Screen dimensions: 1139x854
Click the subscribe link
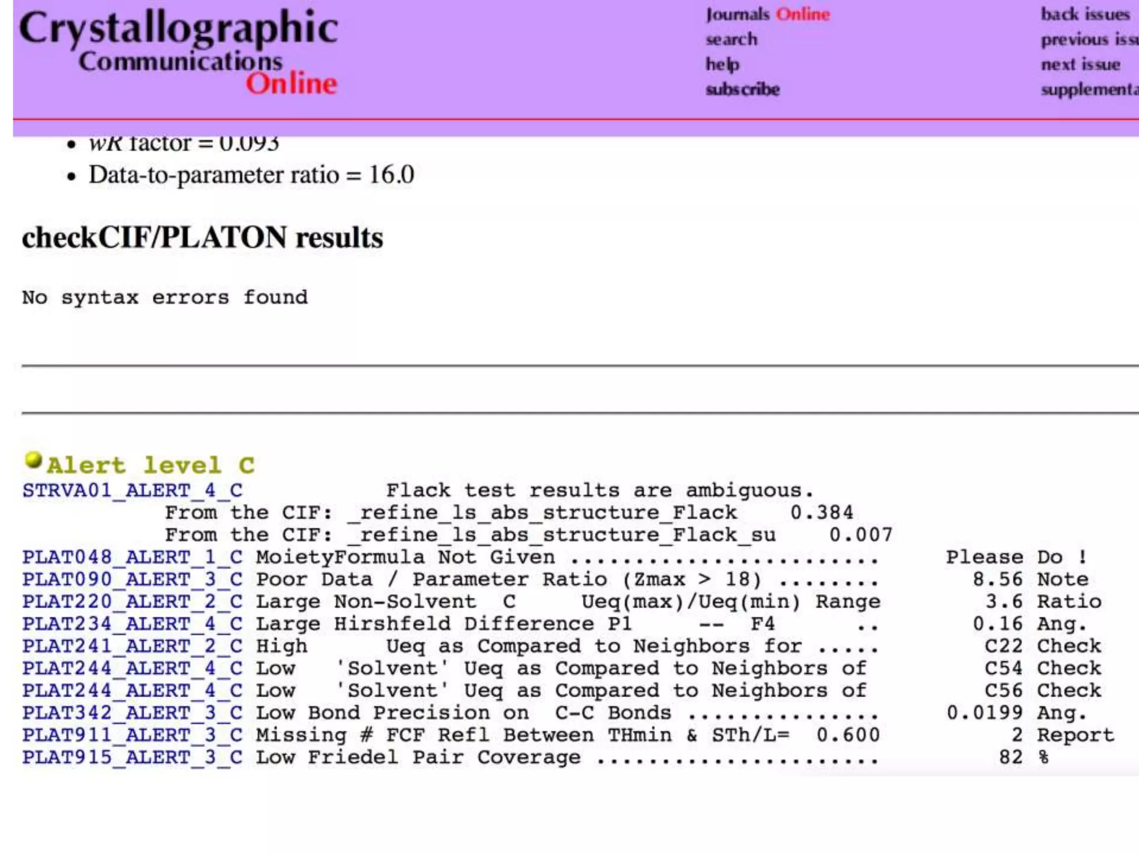click(x=742, y=90)
